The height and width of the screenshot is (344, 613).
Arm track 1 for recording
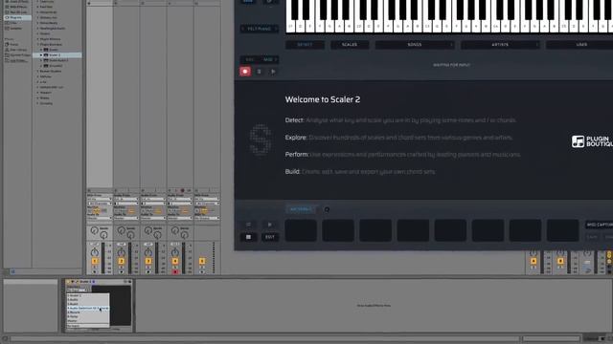(94, 271)
